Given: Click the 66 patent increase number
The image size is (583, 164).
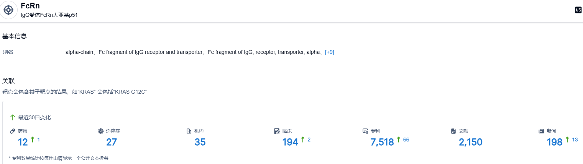Looking at the screenshot, I should pos(406,140).
